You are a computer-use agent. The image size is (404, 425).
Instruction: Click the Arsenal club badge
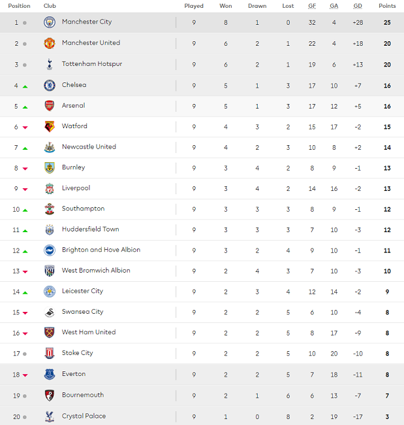click(x=50, y=106)
